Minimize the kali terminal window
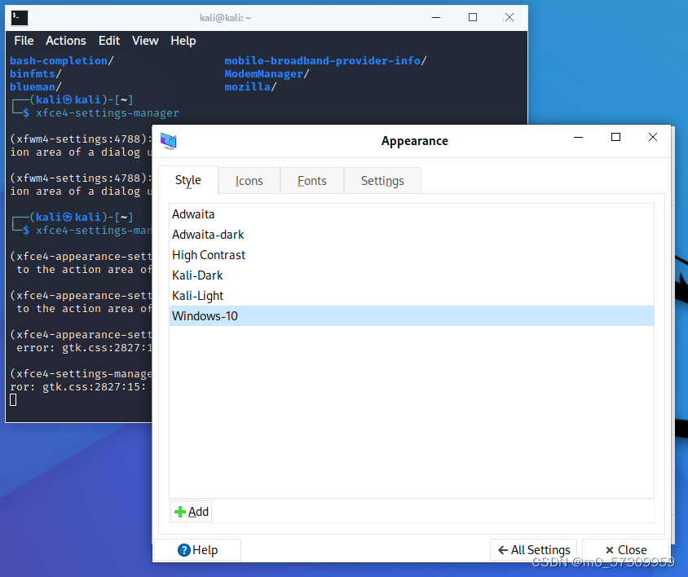This screenshot has height=577, width=688. click(x=435, y=18)
